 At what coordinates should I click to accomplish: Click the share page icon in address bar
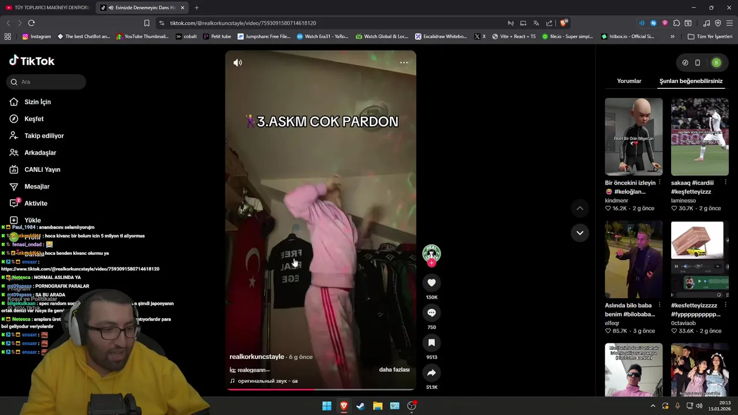pyautogui.click(x=549, y=23)
